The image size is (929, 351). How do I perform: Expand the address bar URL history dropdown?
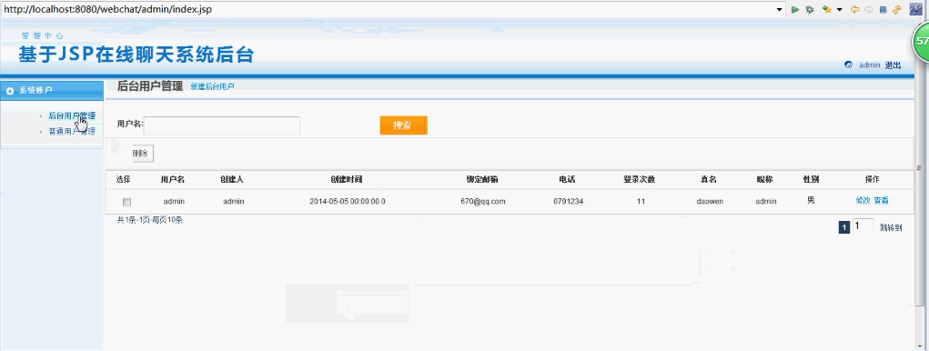coord(780,9)
